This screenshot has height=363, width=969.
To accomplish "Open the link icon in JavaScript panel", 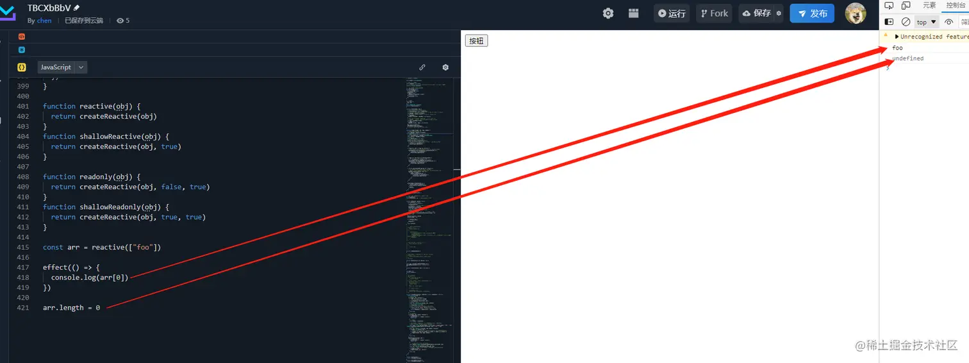I will (422, 67).
